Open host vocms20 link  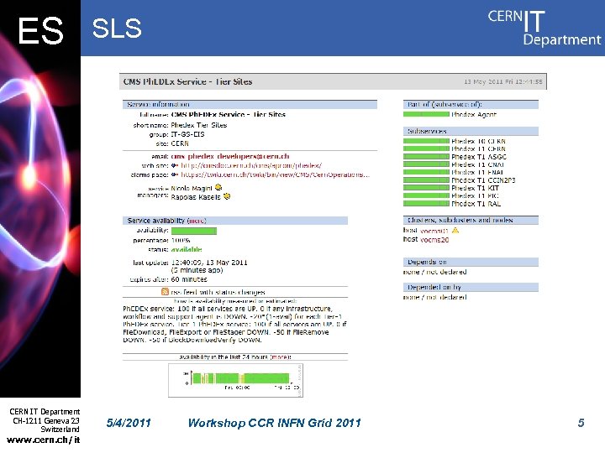click(434, 240)
